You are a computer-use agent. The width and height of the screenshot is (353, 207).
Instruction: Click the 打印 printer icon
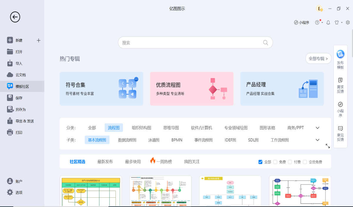click(x=10, y=132)
